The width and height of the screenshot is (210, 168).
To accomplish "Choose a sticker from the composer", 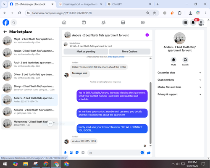I will 77,152.
